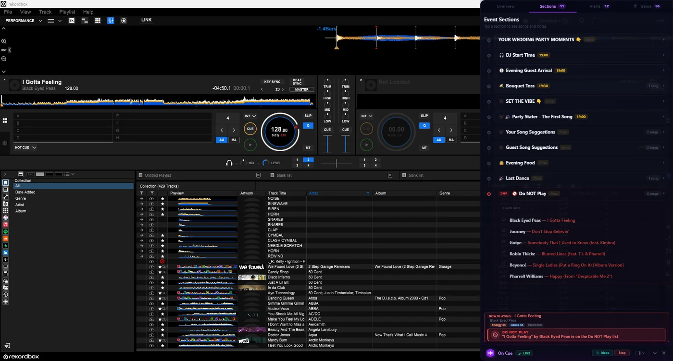The width and height of the screenshot is (673, 361).
Task: Click the rekordbox logo at the bottom
Action: pos(21,357)
